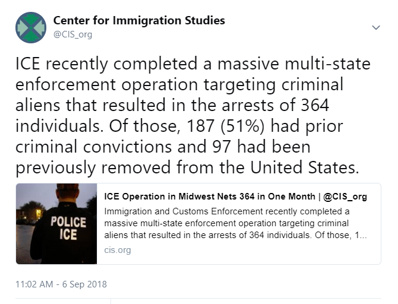This screenshot has width=398, height=304.
Task: Click the Center for Immigration Studies avatar logo
Action: [31, 27]
